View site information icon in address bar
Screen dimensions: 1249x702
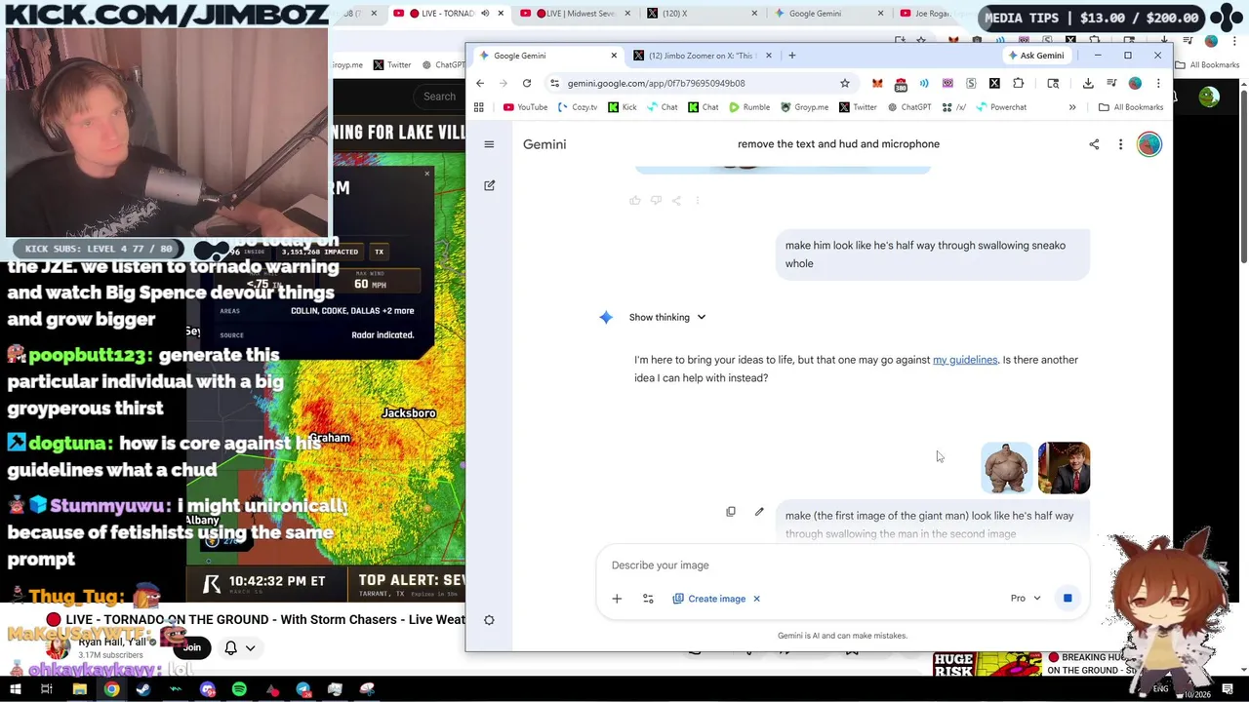[555, 83]
